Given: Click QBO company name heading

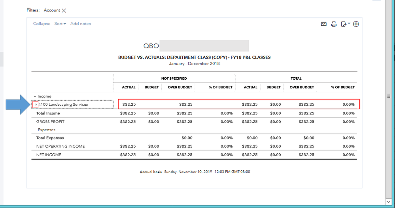Looking at the screenshot, I should pyautogui.click(x=151, y=46).
